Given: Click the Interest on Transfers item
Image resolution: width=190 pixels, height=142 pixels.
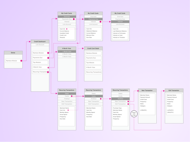Looking at the screenshot, I should (119, 37).
